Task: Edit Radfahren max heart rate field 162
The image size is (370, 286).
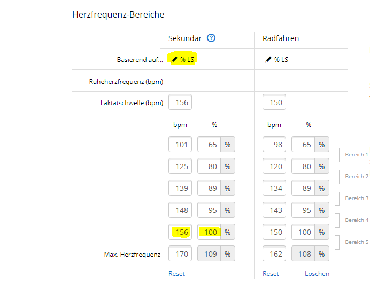Action: click(x=274, y=253)
